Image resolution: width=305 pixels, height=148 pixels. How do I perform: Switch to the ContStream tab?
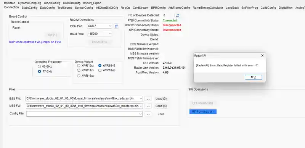[140, 8]
